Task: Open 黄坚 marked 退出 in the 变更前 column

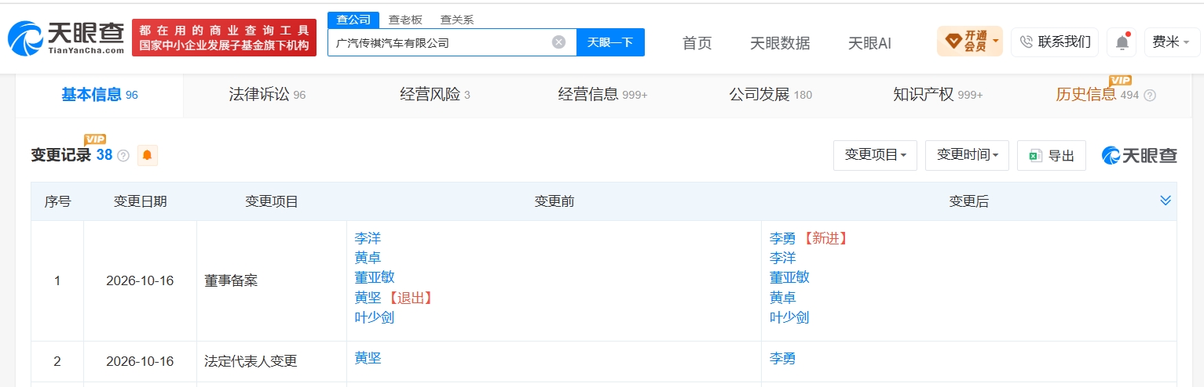Action: 368,298
